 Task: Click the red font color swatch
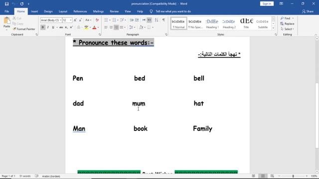[94, 27]
